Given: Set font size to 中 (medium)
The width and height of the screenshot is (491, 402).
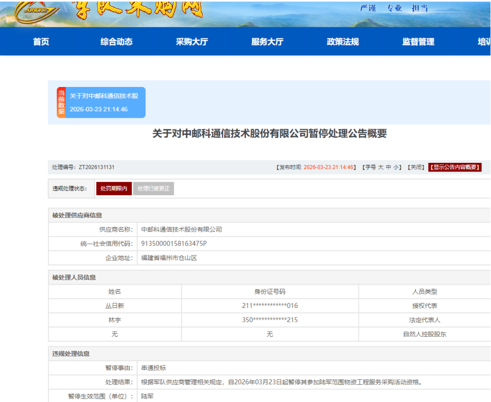Looking at the screenshot, I should point(389,167).
